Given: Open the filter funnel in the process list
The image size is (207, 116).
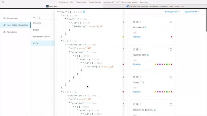Looking at the screenshot, I should coord(39,18).
